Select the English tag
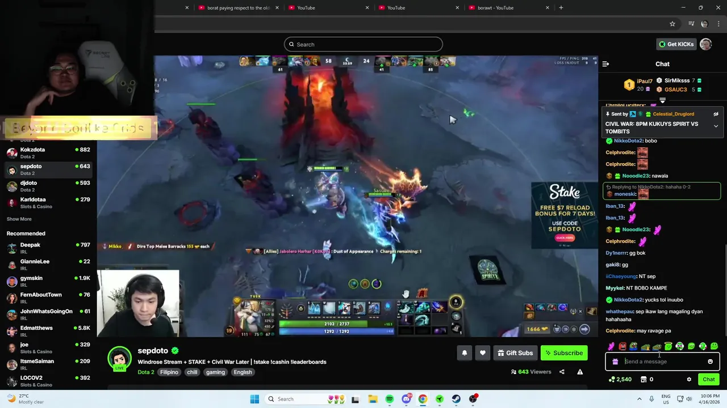 [x=243, y=372]
